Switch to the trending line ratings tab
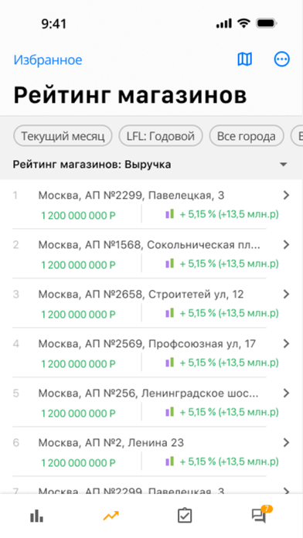303x538 pixels. tap(111, 516)
